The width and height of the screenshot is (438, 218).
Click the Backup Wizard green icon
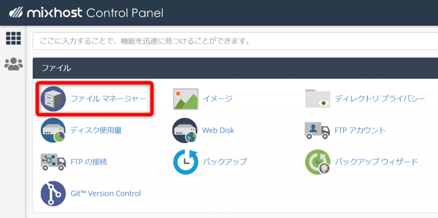(318, 162)
